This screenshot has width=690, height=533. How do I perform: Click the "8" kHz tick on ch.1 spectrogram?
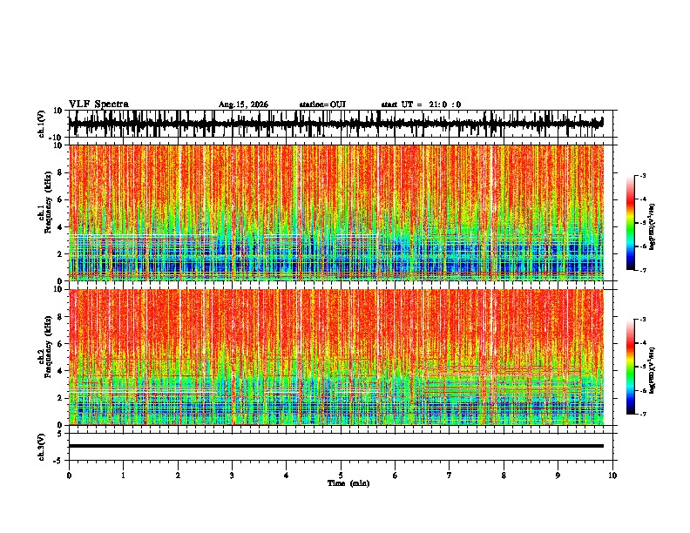pos(60,172)
